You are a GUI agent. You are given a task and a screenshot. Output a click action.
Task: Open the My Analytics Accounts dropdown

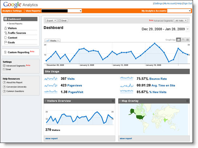click(x=179, y=11)
